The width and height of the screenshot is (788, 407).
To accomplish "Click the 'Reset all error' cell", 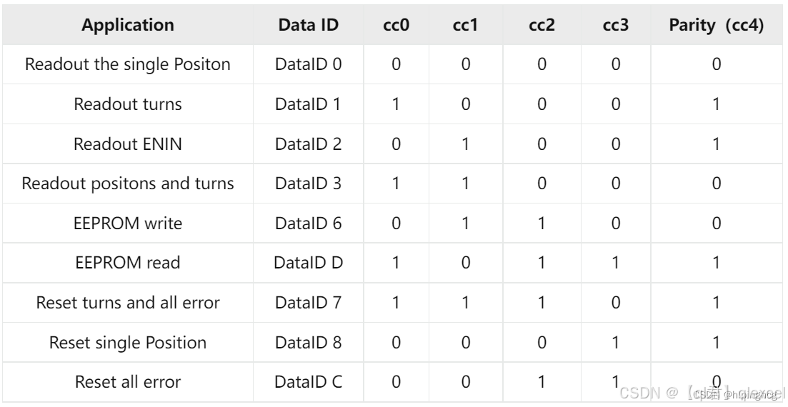I will [x=128, y=382].
